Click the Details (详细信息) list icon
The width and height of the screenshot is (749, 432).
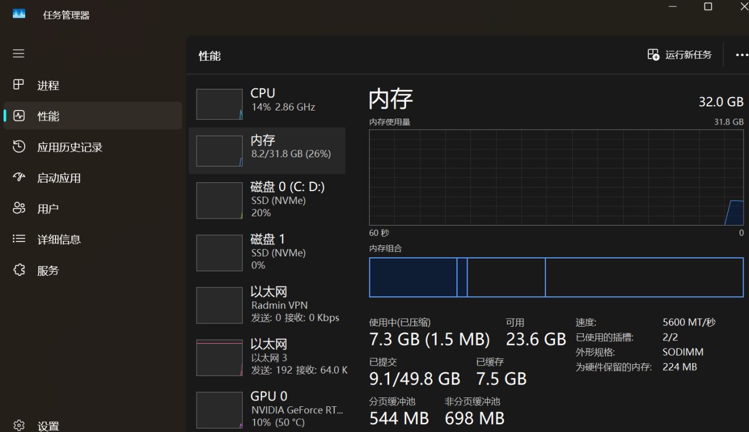(19, 239)
